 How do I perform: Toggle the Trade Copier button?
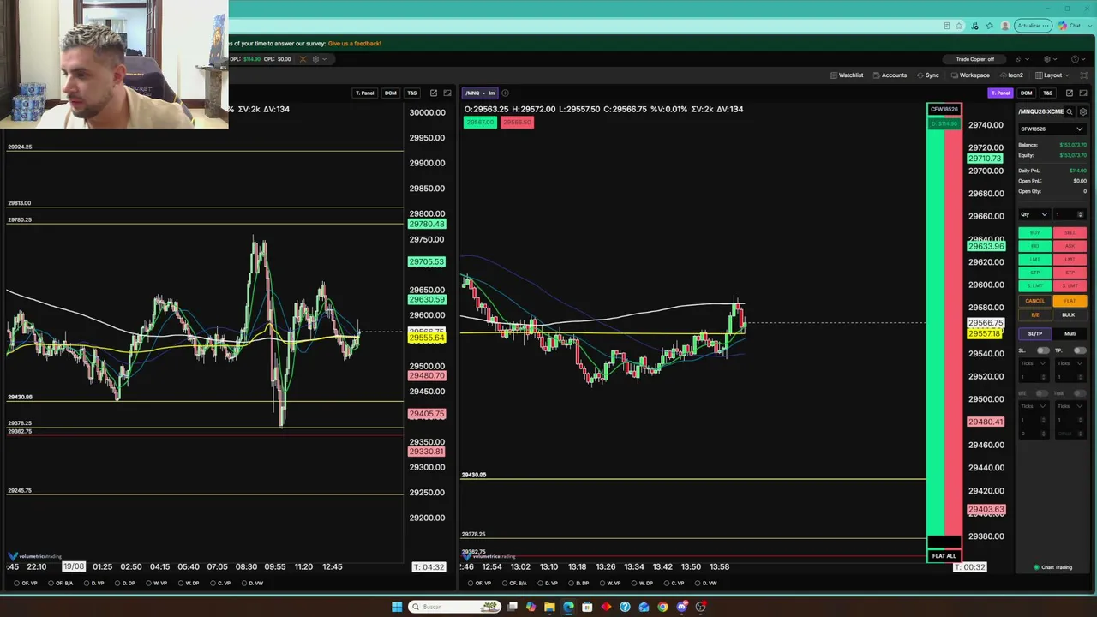(974, 59)
